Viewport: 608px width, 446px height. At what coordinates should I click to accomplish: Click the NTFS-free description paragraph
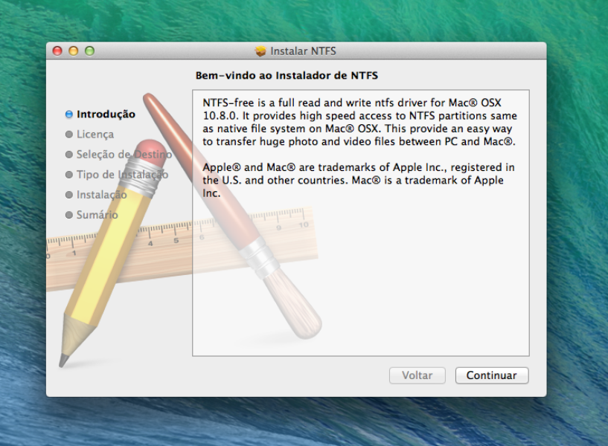click(360, 122)
